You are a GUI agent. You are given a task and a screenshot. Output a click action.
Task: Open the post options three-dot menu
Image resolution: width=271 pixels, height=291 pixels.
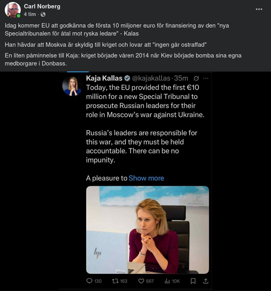259,9
